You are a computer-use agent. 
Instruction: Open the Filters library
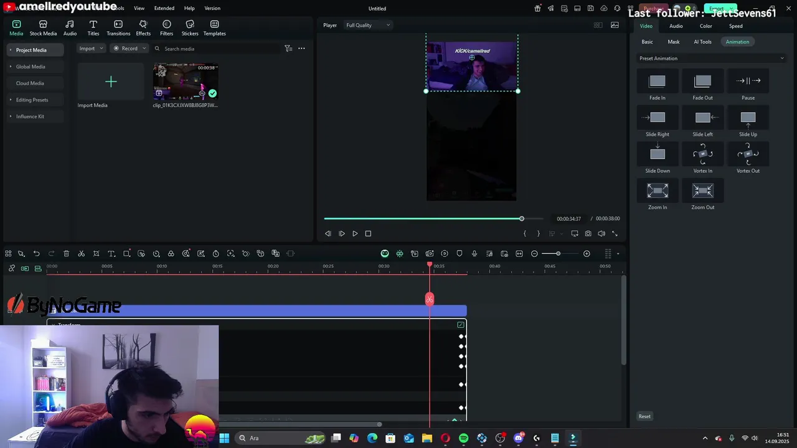[166, 28]
